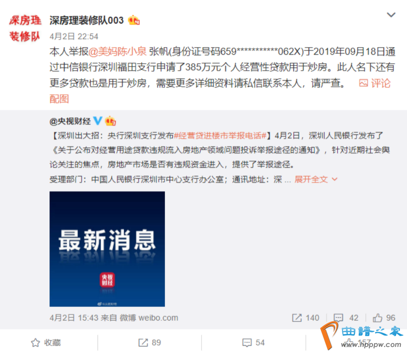
Task: Click crown badge next to 央视财经
Action: [x=110, y=121]
